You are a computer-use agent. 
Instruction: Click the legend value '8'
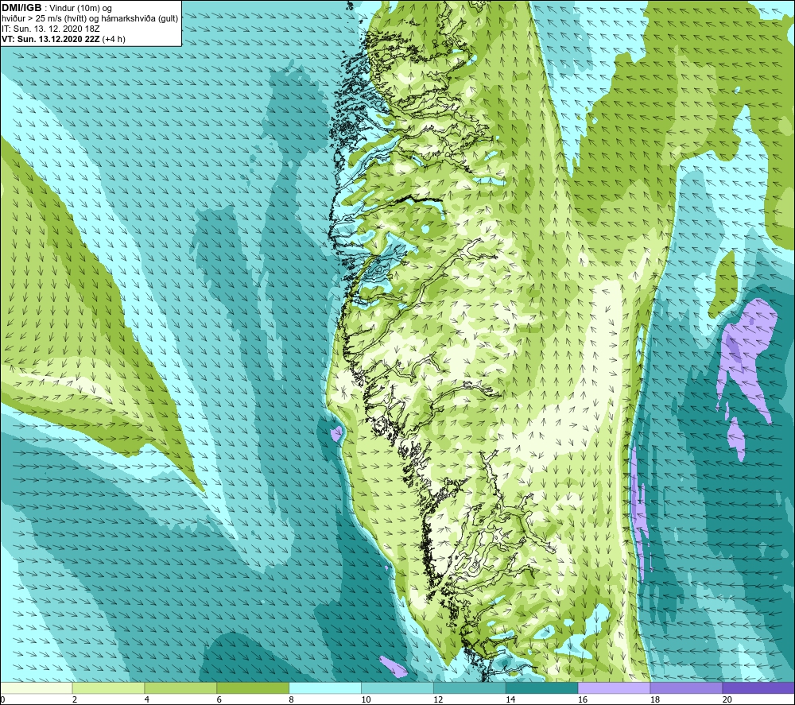(x=291, y=699)
